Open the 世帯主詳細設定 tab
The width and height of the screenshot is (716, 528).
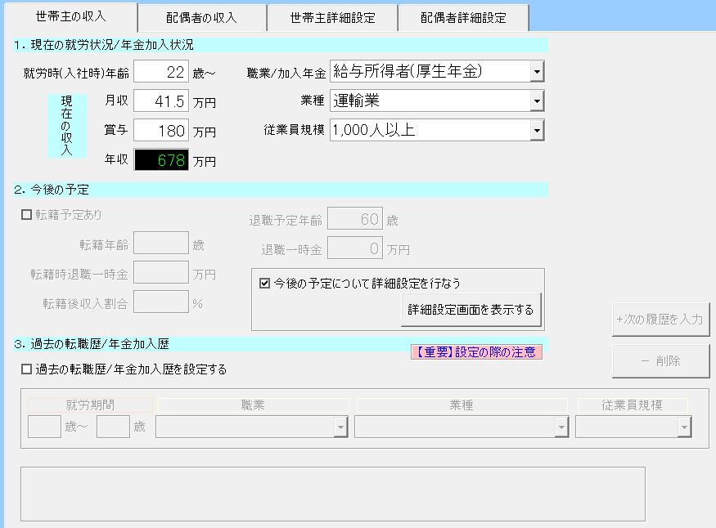(332, 17)
